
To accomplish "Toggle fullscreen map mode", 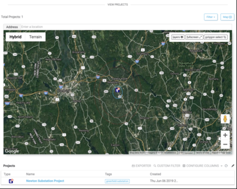I will [194, 37].
